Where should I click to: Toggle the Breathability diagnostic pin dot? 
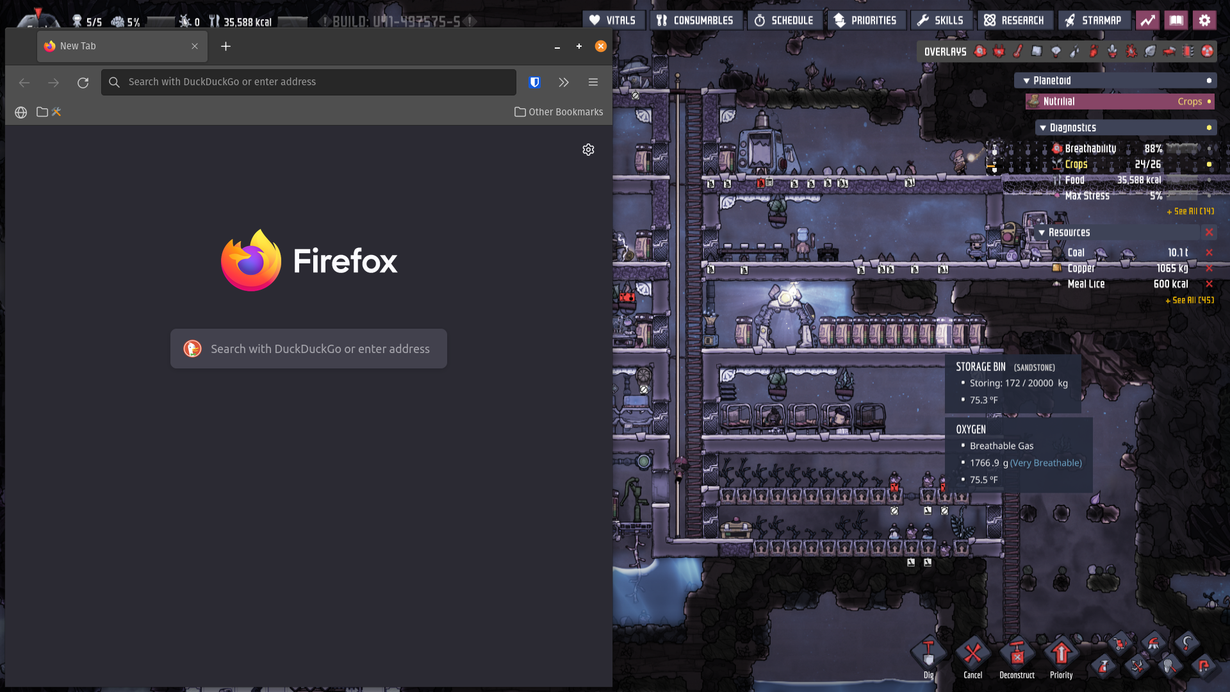pyautogui.click(x=1209, y=149)
